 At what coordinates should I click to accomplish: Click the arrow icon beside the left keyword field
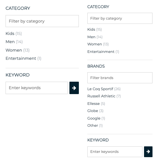tap(74, 88)
